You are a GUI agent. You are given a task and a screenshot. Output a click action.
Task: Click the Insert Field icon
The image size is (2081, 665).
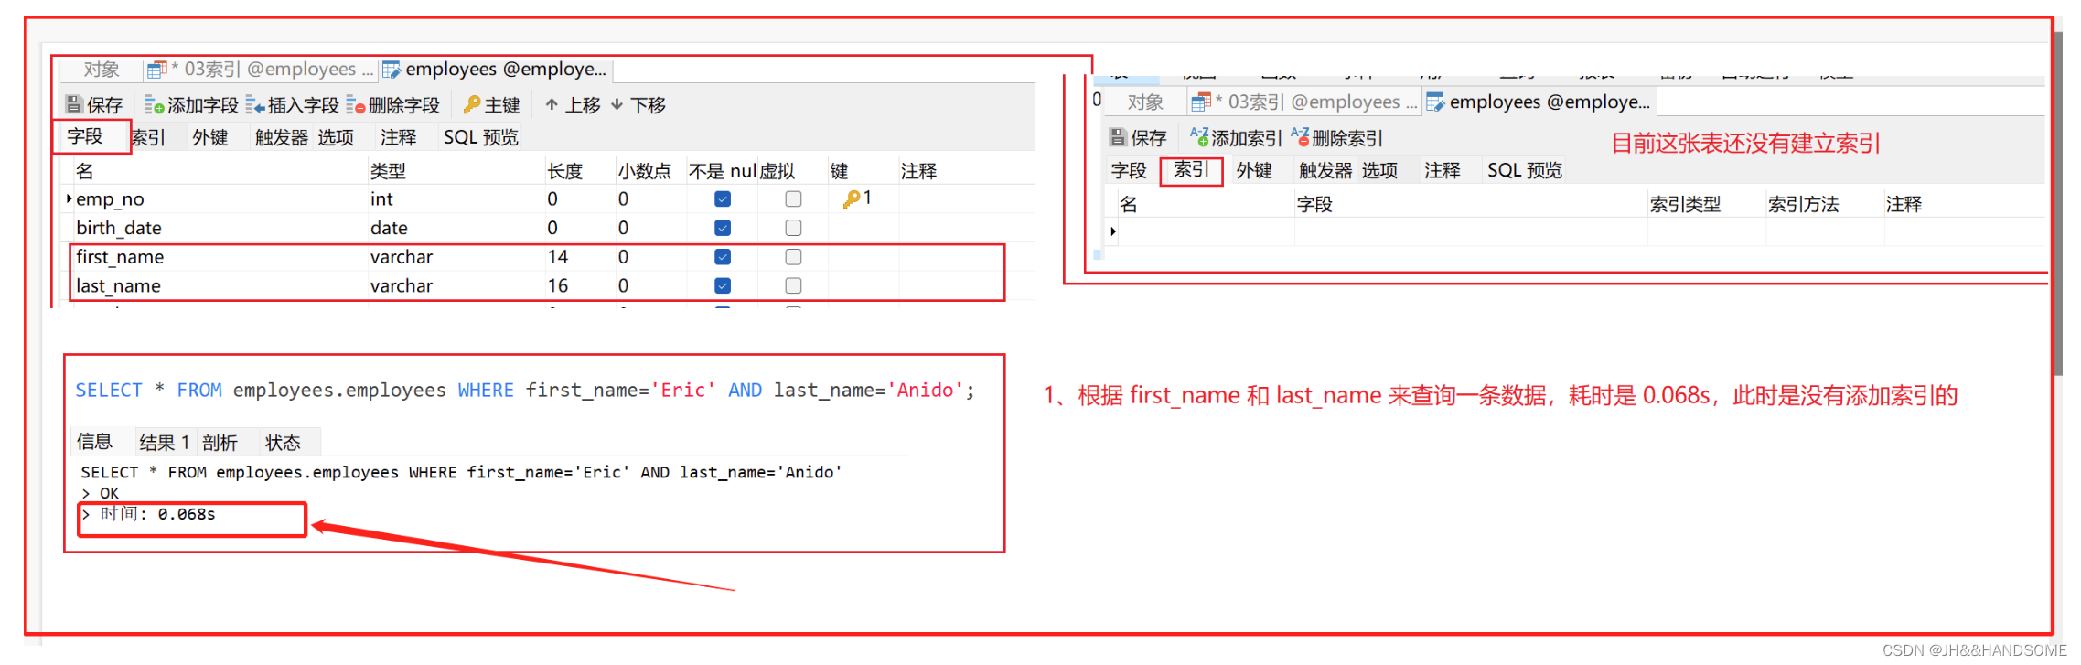tap(255, 105)
